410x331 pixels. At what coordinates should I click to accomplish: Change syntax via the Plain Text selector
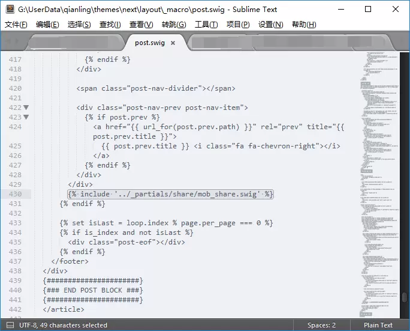(x=378, y=325)
